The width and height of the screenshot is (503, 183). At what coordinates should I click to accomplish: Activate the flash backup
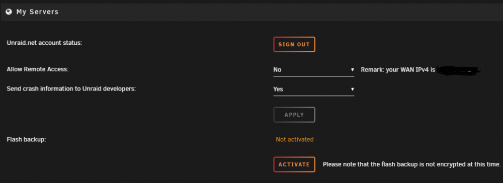[294, 164]
